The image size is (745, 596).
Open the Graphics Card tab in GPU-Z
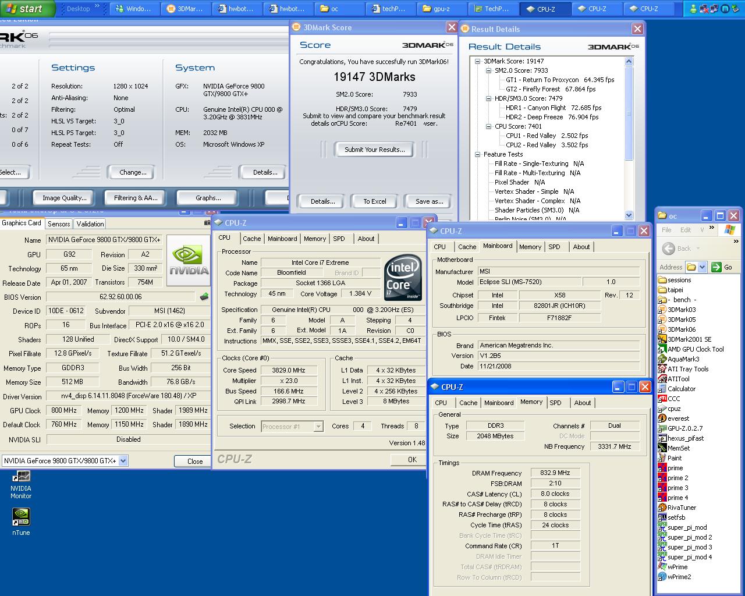coord(22,223)
